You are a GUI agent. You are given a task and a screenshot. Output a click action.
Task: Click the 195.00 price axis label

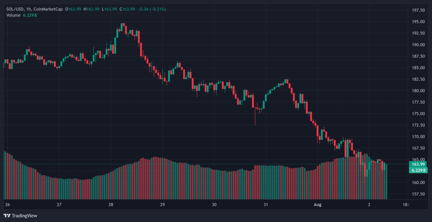click(418, 22)
